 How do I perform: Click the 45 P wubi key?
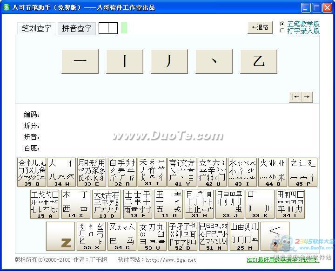303,172
